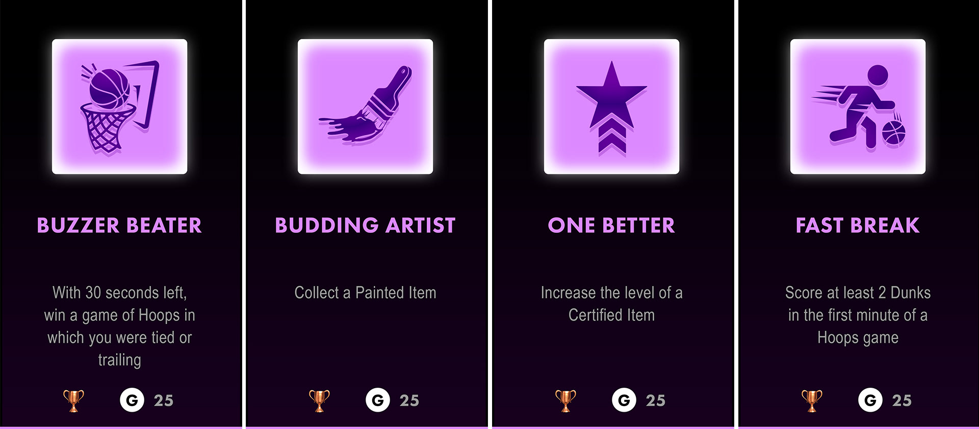The image size is (979, 429).
Task: Click the Buzzer Beater basketball hoop icon
Action: [x=119, y=106]
